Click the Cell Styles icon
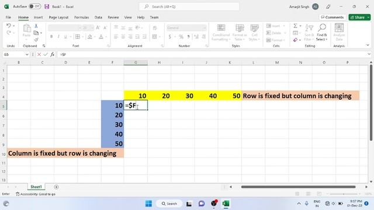The height and width of the screenshot is (210, 374). click(x=255, y=28)
